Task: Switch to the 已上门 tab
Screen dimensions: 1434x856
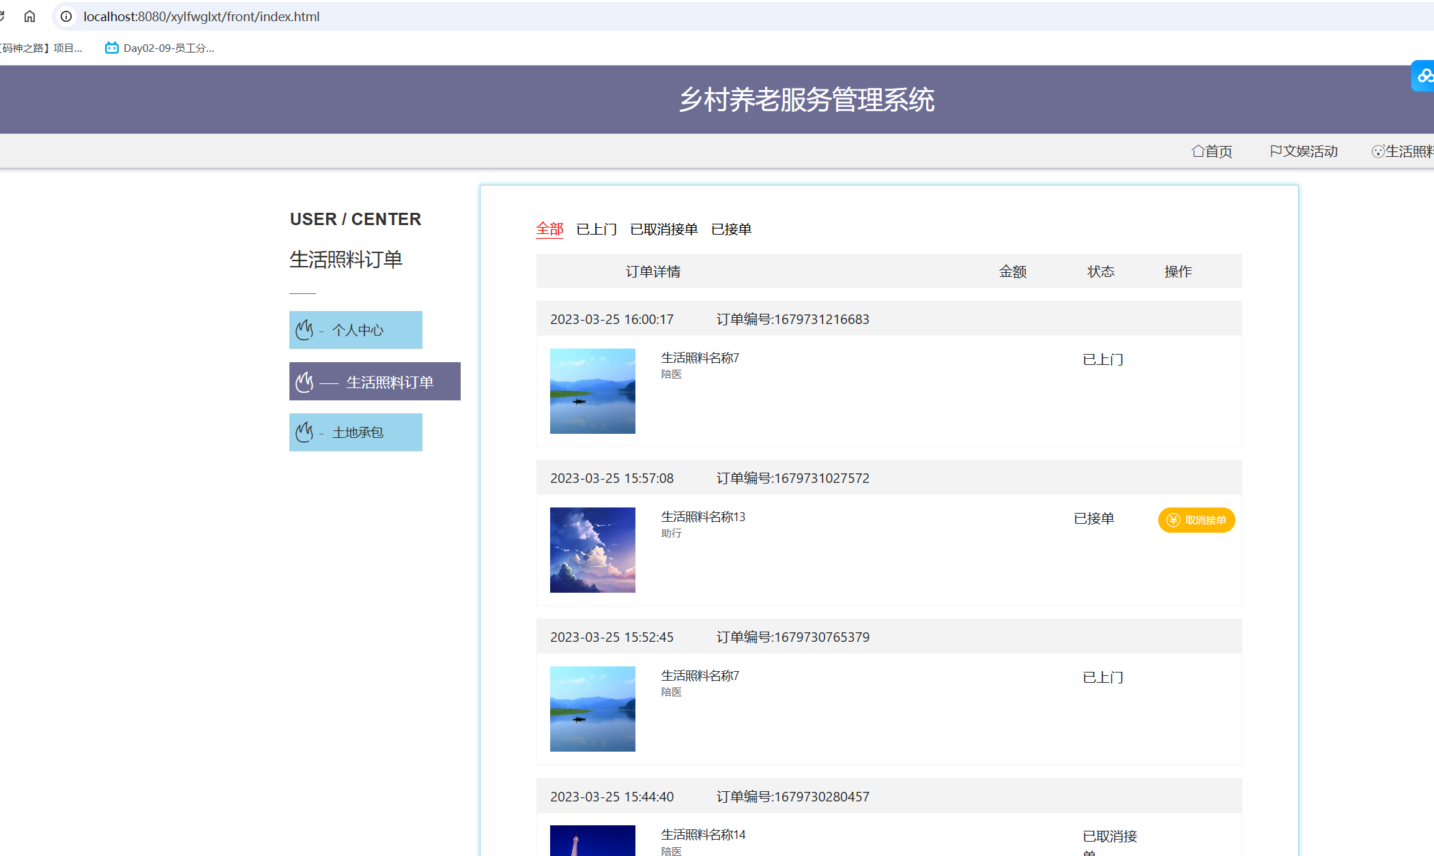Action: 597,229
